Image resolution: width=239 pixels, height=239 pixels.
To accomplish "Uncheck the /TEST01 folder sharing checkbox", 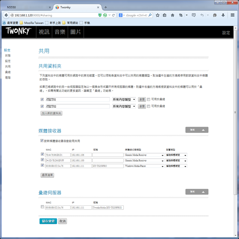I will [x=42, y=99].
